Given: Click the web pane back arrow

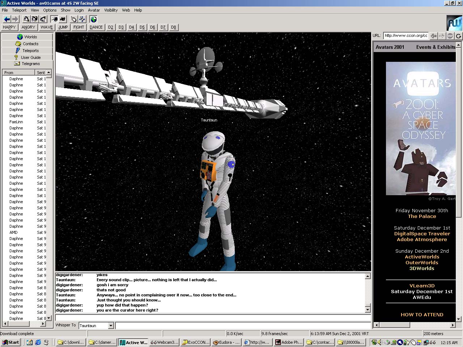Looking at the screenshot, I should point(433,36).
